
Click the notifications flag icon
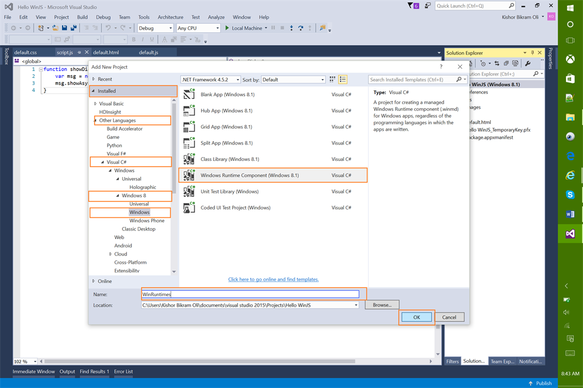[411, 6]
